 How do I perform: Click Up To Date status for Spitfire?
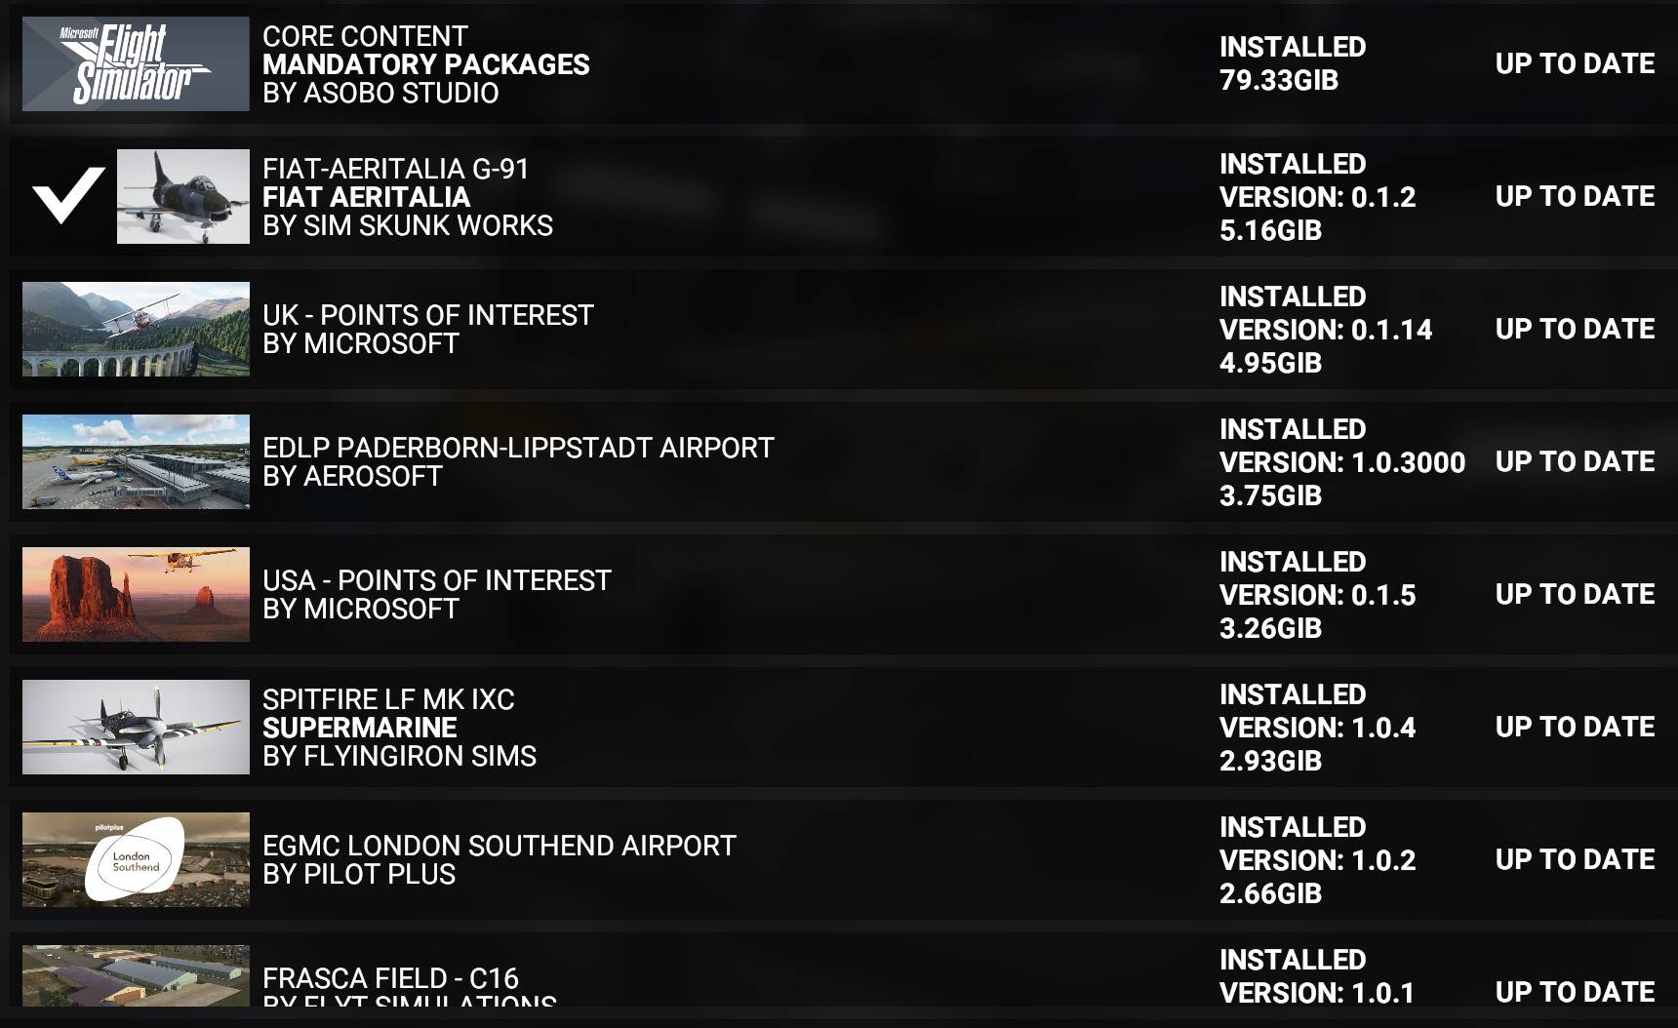coord(1575,727)
